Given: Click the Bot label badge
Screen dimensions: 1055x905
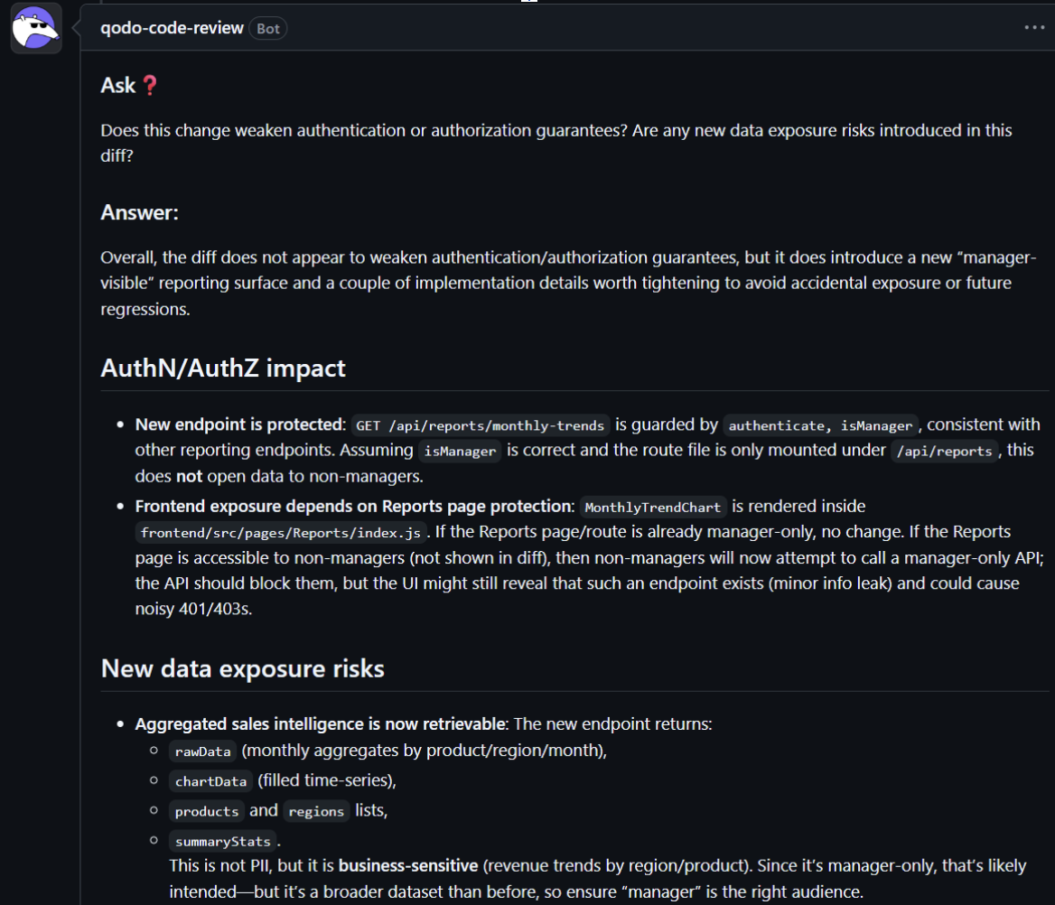Looking at the screenshot, I should pos(267,28).
